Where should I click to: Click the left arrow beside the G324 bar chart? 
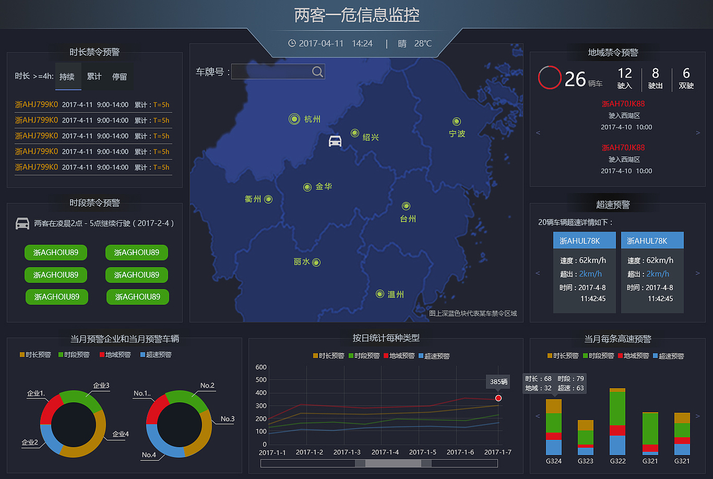(x=538, y=416)
